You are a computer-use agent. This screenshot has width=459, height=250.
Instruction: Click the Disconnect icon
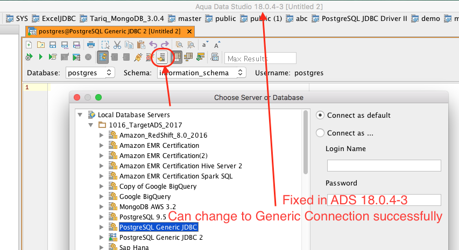point(150,57)
